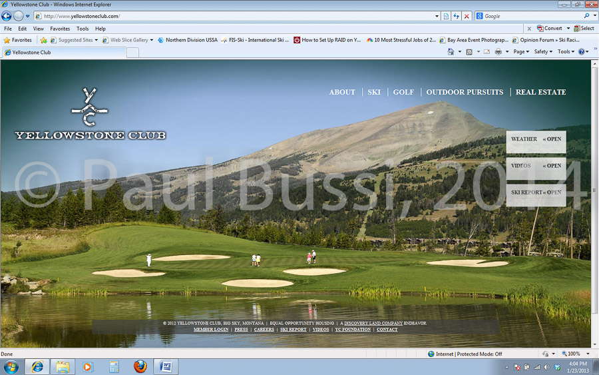
Task: Click the Convert to PDF button
Action: click(549, 28)
